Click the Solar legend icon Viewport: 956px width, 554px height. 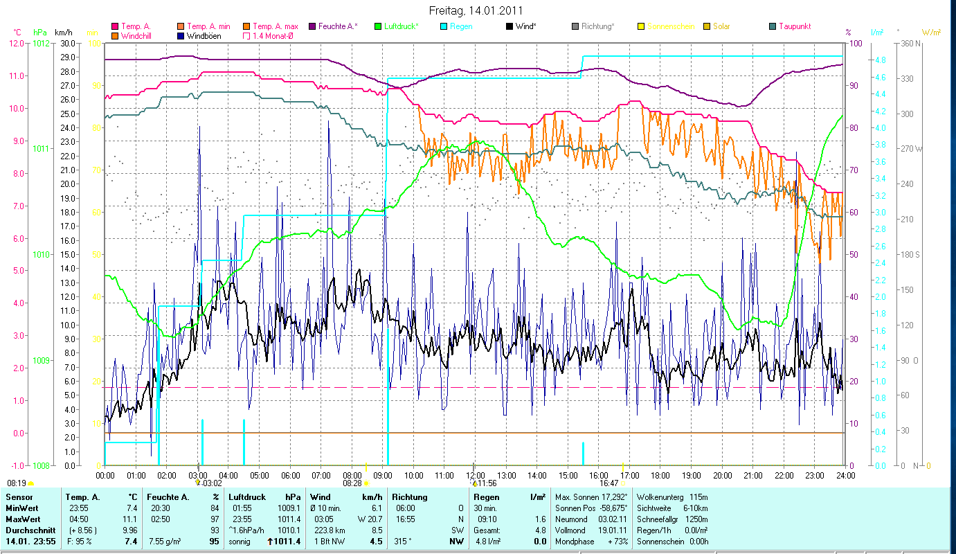click(707, 26)
